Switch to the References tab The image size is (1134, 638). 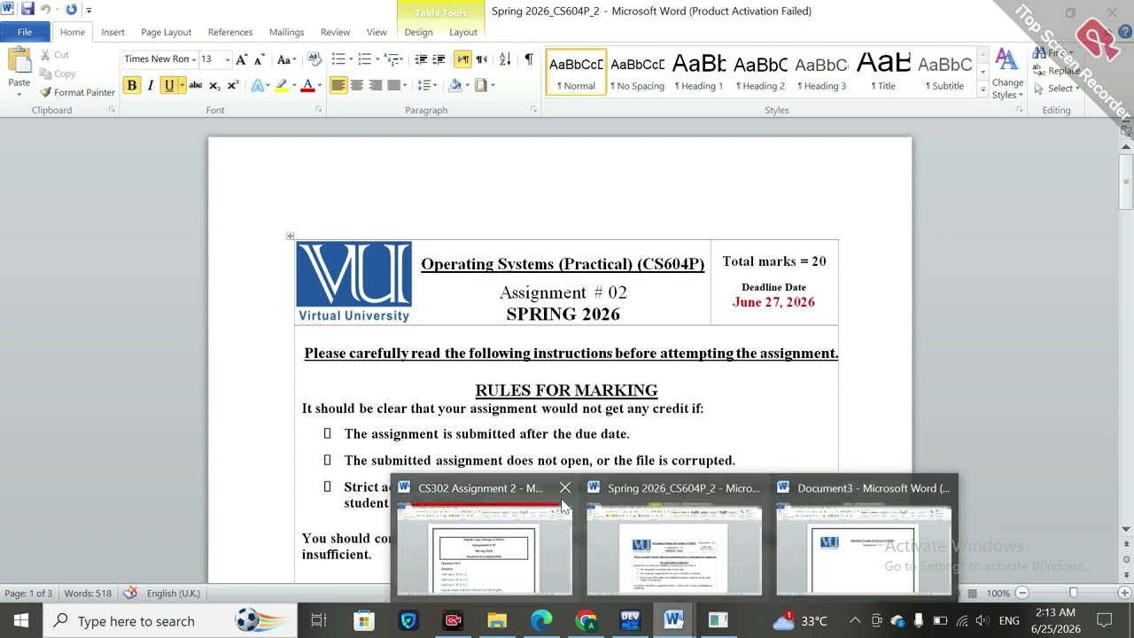[x=230, y=32]
